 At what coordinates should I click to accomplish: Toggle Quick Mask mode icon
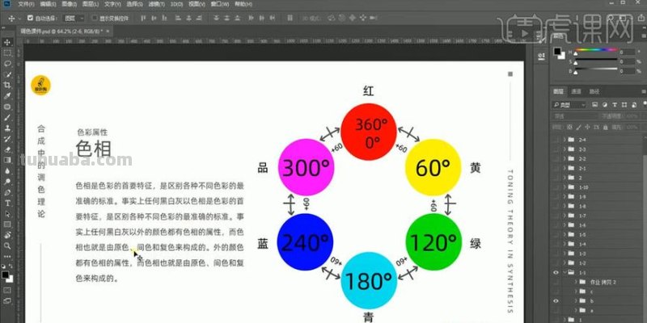7,291
